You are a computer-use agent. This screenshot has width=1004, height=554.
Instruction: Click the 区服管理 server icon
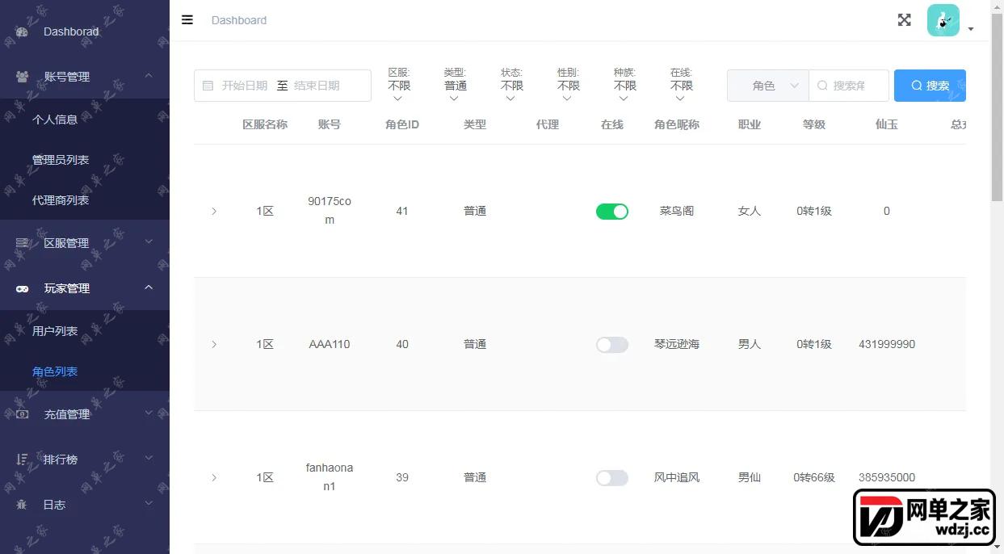pyautogui.click(x=22, y=243)
